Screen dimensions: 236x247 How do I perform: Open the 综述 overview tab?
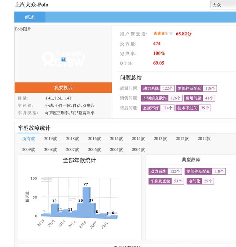(30, 17)
